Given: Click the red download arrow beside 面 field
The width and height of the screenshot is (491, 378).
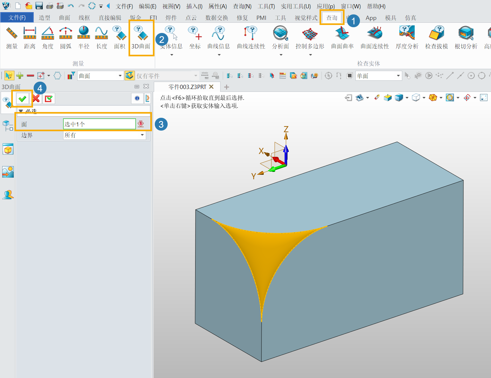Looking at the screenshot, I should pos(141,124).
